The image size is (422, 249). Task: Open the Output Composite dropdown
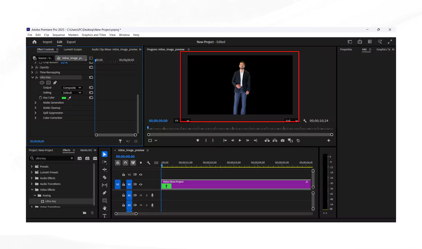point(72,87)
